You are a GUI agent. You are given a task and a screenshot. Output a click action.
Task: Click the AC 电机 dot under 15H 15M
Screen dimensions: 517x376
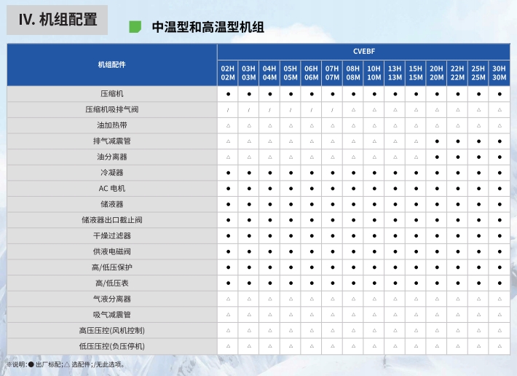click(416, 189)
